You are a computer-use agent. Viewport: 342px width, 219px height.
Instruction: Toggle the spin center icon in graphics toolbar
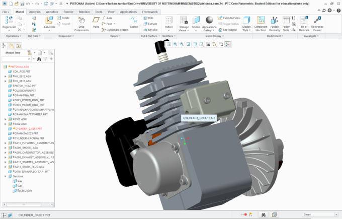coord(228,44)
